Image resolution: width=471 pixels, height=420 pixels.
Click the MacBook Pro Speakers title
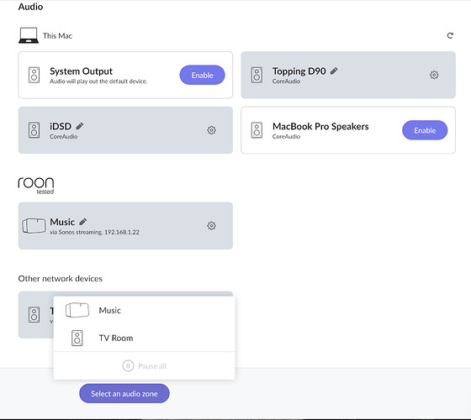pyautogui.click(x=320, y=126)
